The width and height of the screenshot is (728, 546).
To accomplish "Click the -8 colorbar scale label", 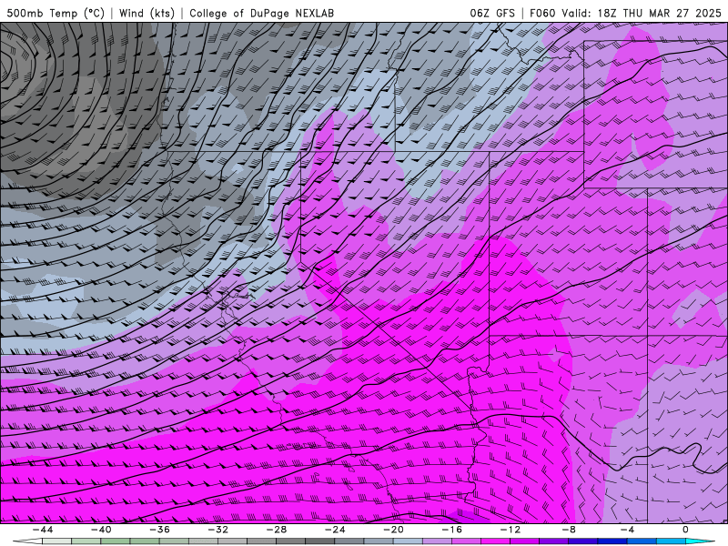I will [x=569, y=530].
